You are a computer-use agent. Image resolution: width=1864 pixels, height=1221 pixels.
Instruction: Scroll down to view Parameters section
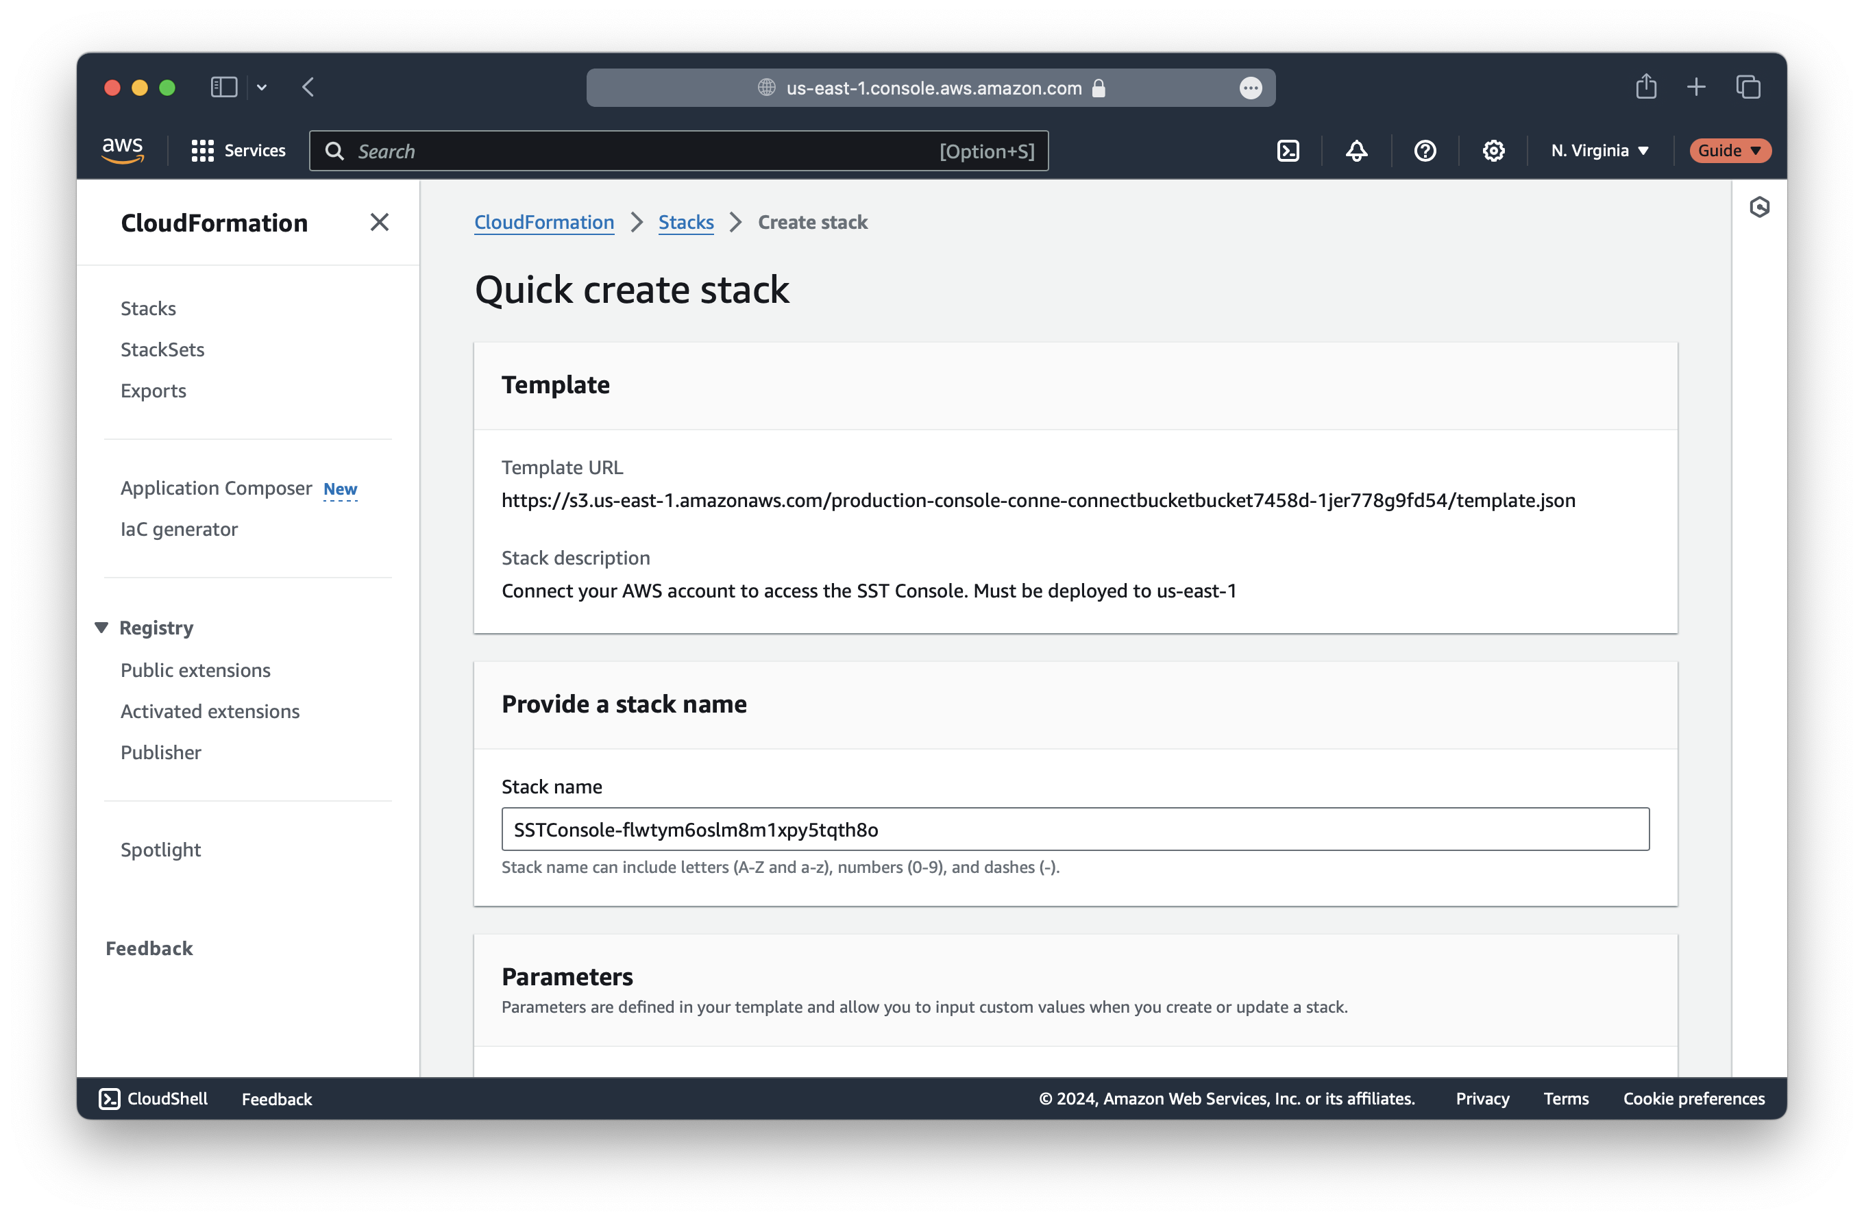click(x=567, y=976)
